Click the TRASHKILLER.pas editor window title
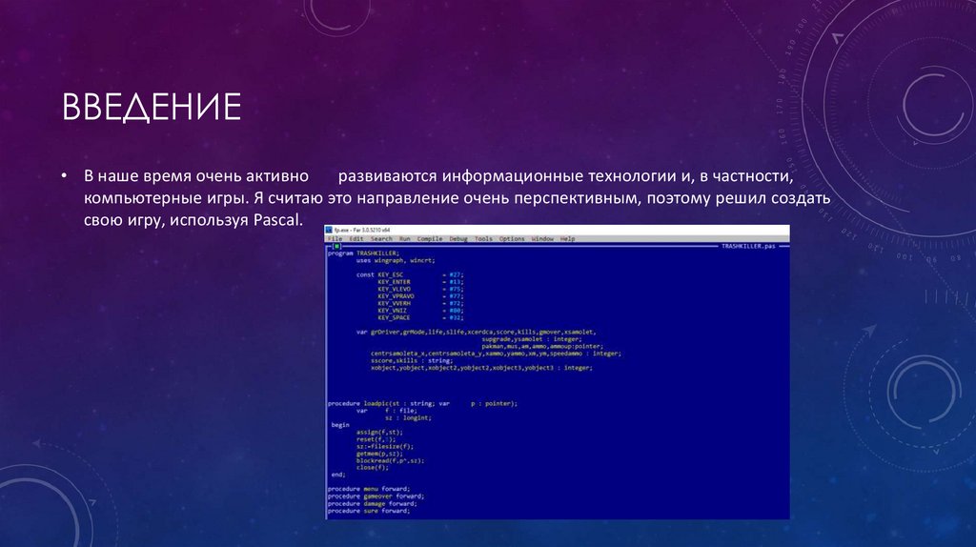 [748, 246]
